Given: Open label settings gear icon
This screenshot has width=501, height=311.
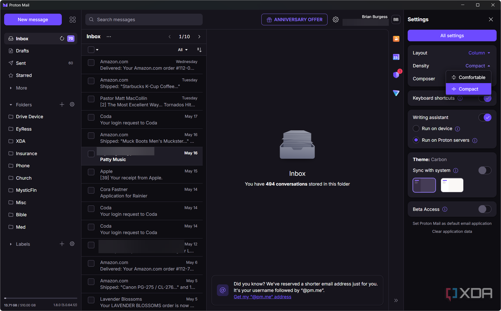Looking at the screenshot, I should (72, 244).
